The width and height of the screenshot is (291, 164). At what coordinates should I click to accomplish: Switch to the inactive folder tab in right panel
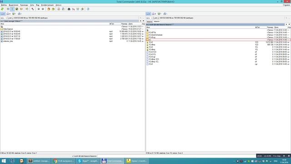150,21
